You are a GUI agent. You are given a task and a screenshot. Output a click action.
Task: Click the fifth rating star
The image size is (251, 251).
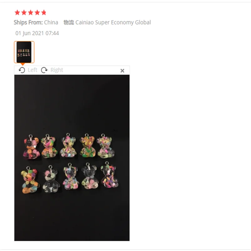pyautogui.click(x=44, y=13)
